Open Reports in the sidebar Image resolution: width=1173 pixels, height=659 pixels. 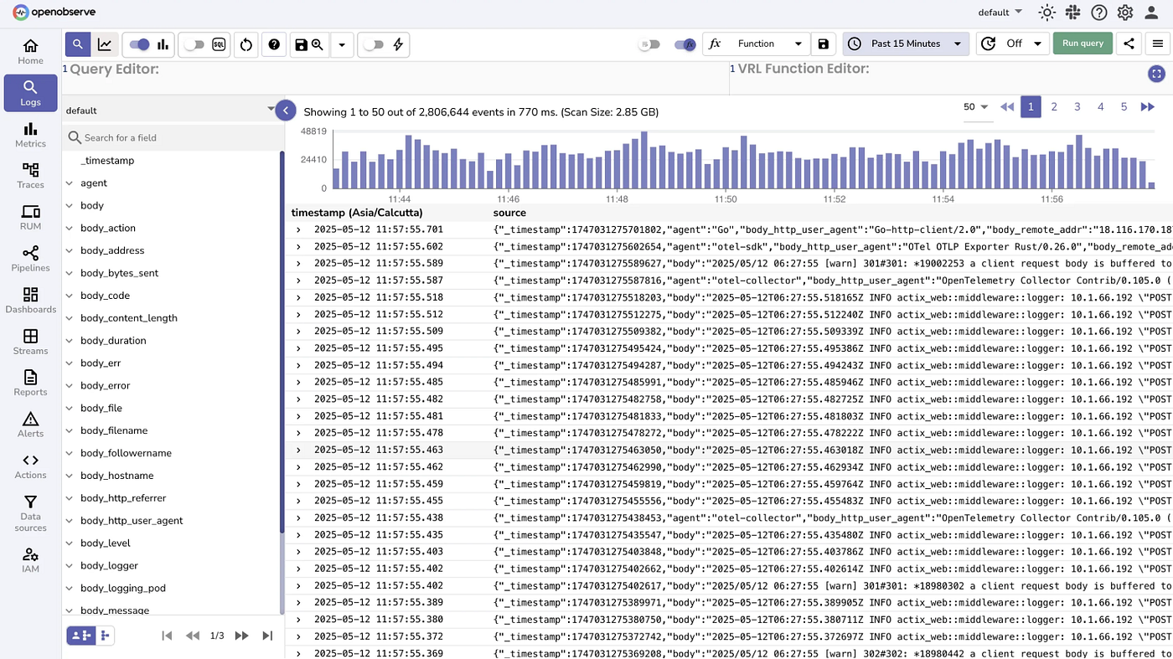point(30,383)
